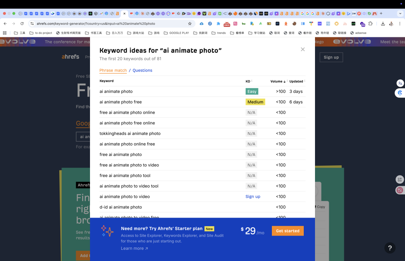Open the 生财有术网页版 bookmark
405x261 pixels.
click(69, 33)
